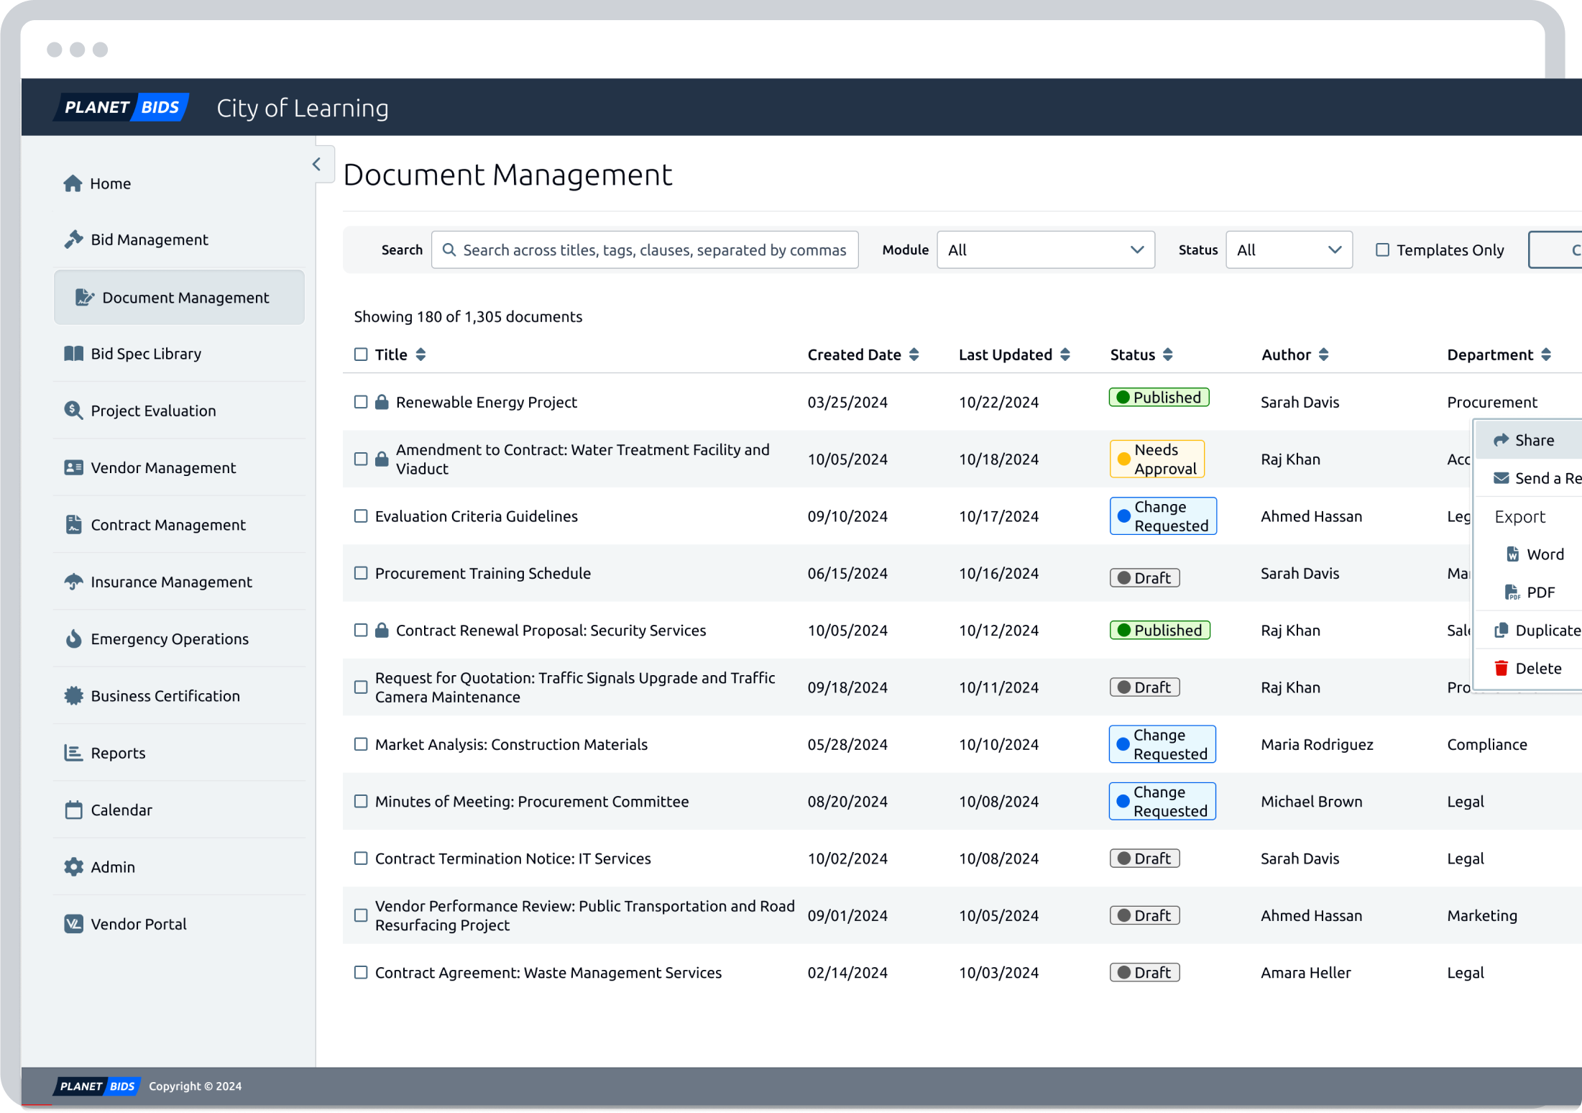Click the Search input field
The image size is (1582, 1113).
point(650,249)
